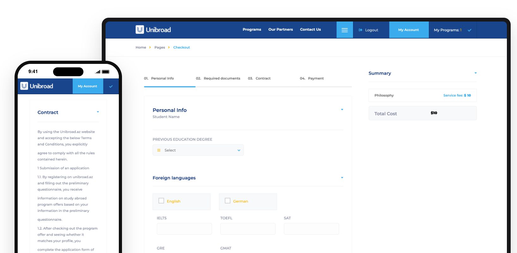The height and width of the screenshot is (253, 517).
Task: Click the logout arrow icon
Action: click(361, 30)
